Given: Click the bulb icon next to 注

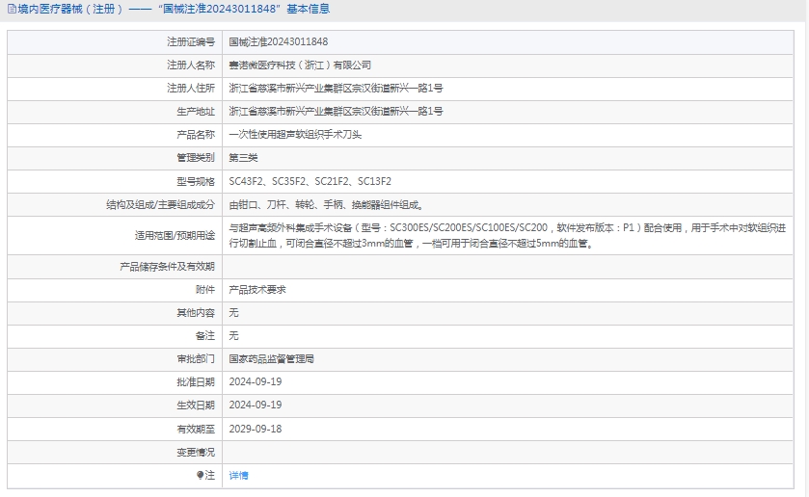Looking at the screenshot, I should click(201, 475).
